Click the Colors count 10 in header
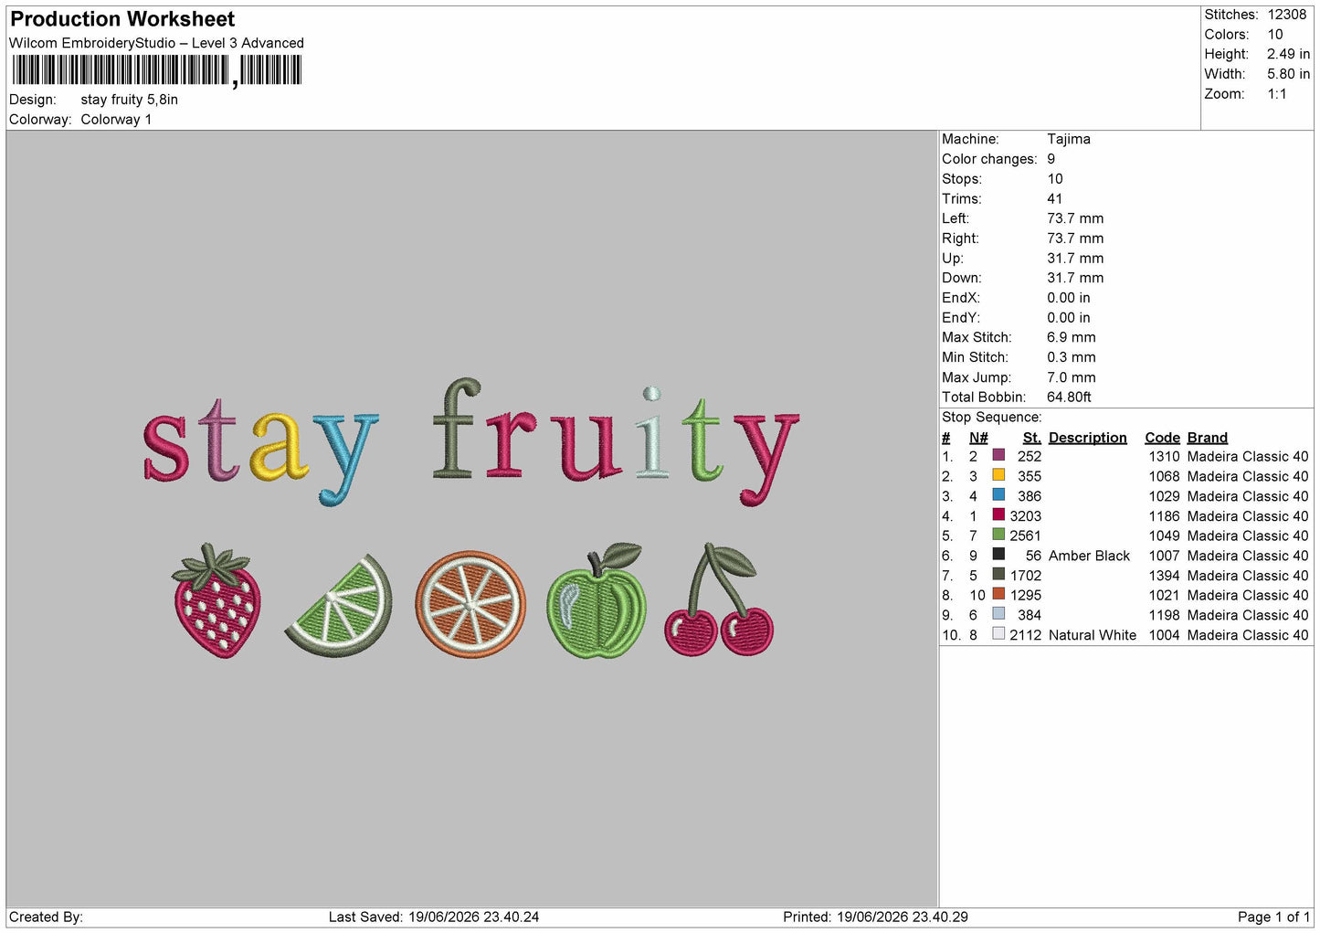Image resolution: width=1320 pixels, height=933 pixels. pos(1275,35)
